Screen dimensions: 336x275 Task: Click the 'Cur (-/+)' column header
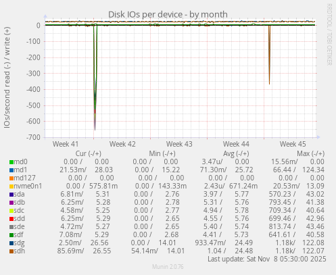point(89,153)
